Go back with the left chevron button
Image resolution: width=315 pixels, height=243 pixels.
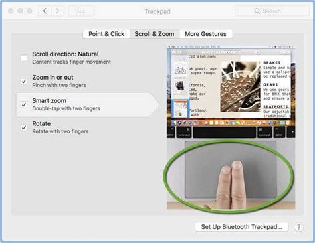tap(45, 11)
